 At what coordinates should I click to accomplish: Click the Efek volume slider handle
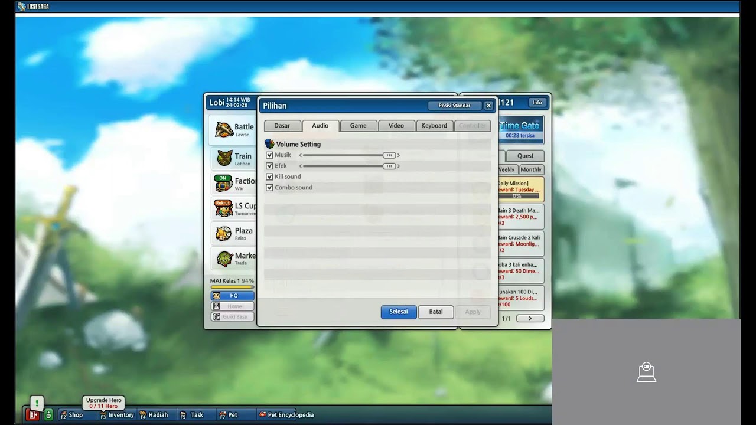point(389,166)
